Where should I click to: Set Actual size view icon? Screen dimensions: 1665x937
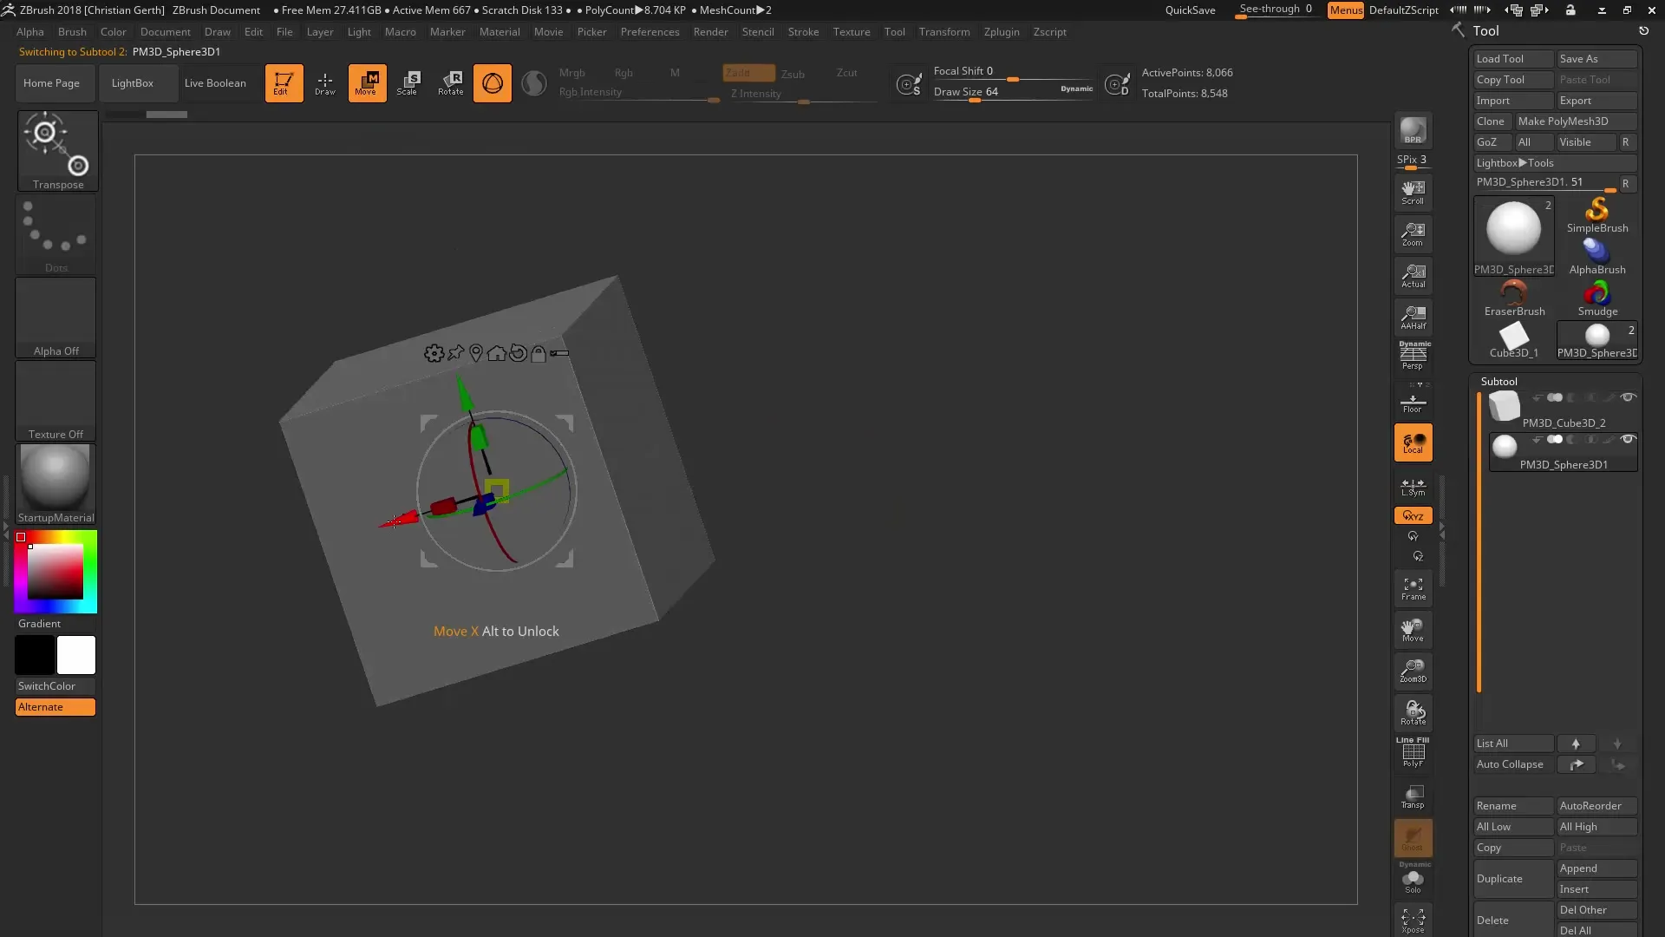pyautogui.click(x=1413, y=275)
